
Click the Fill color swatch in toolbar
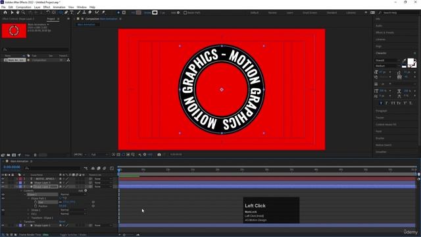point(139,13)
